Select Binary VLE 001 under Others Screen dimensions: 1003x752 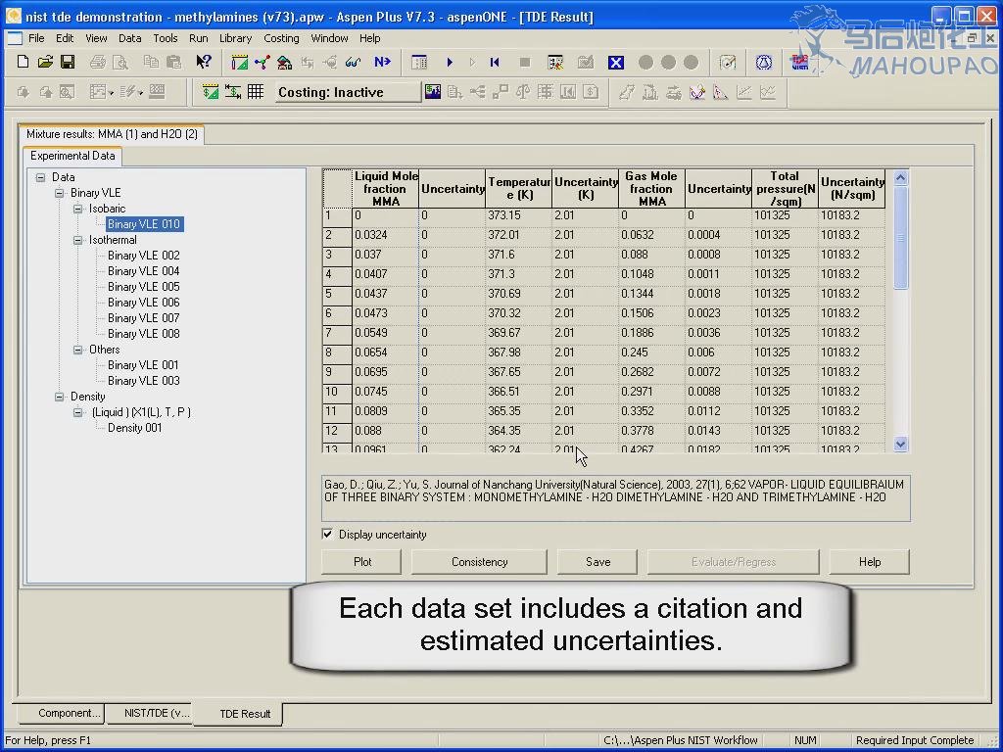click(143, 365)
